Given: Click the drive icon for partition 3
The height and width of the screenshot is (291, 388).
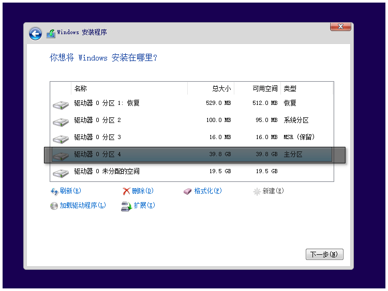Looking at the screenshot, I should (x=61, y=139).
